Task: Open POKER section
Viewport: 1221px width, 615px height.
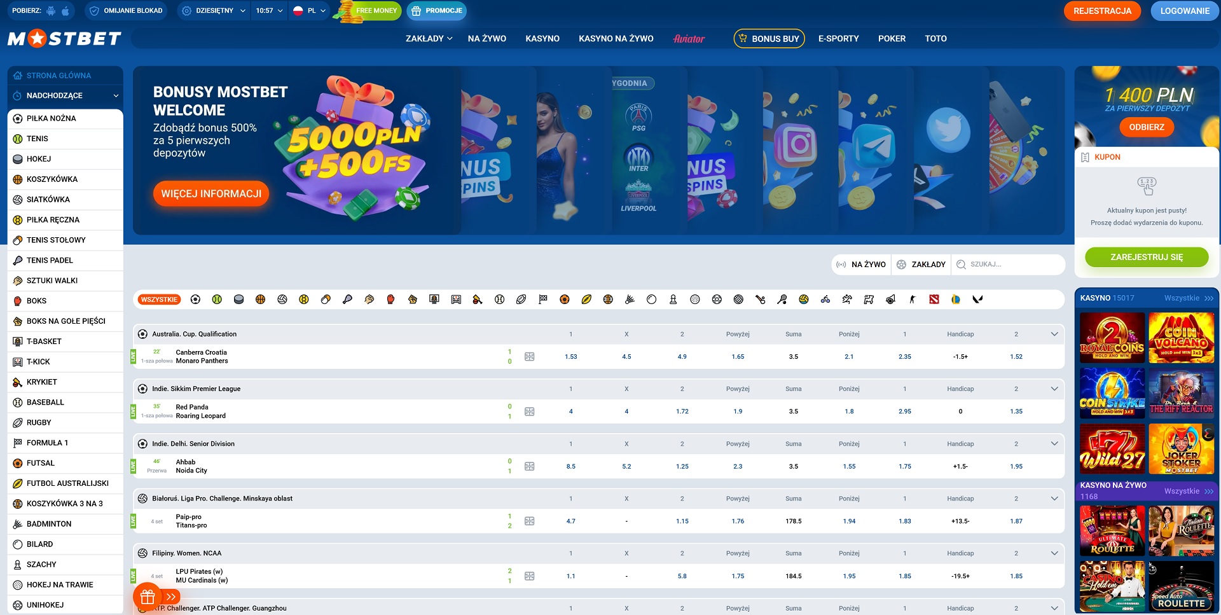Action: tap(892, 39)
